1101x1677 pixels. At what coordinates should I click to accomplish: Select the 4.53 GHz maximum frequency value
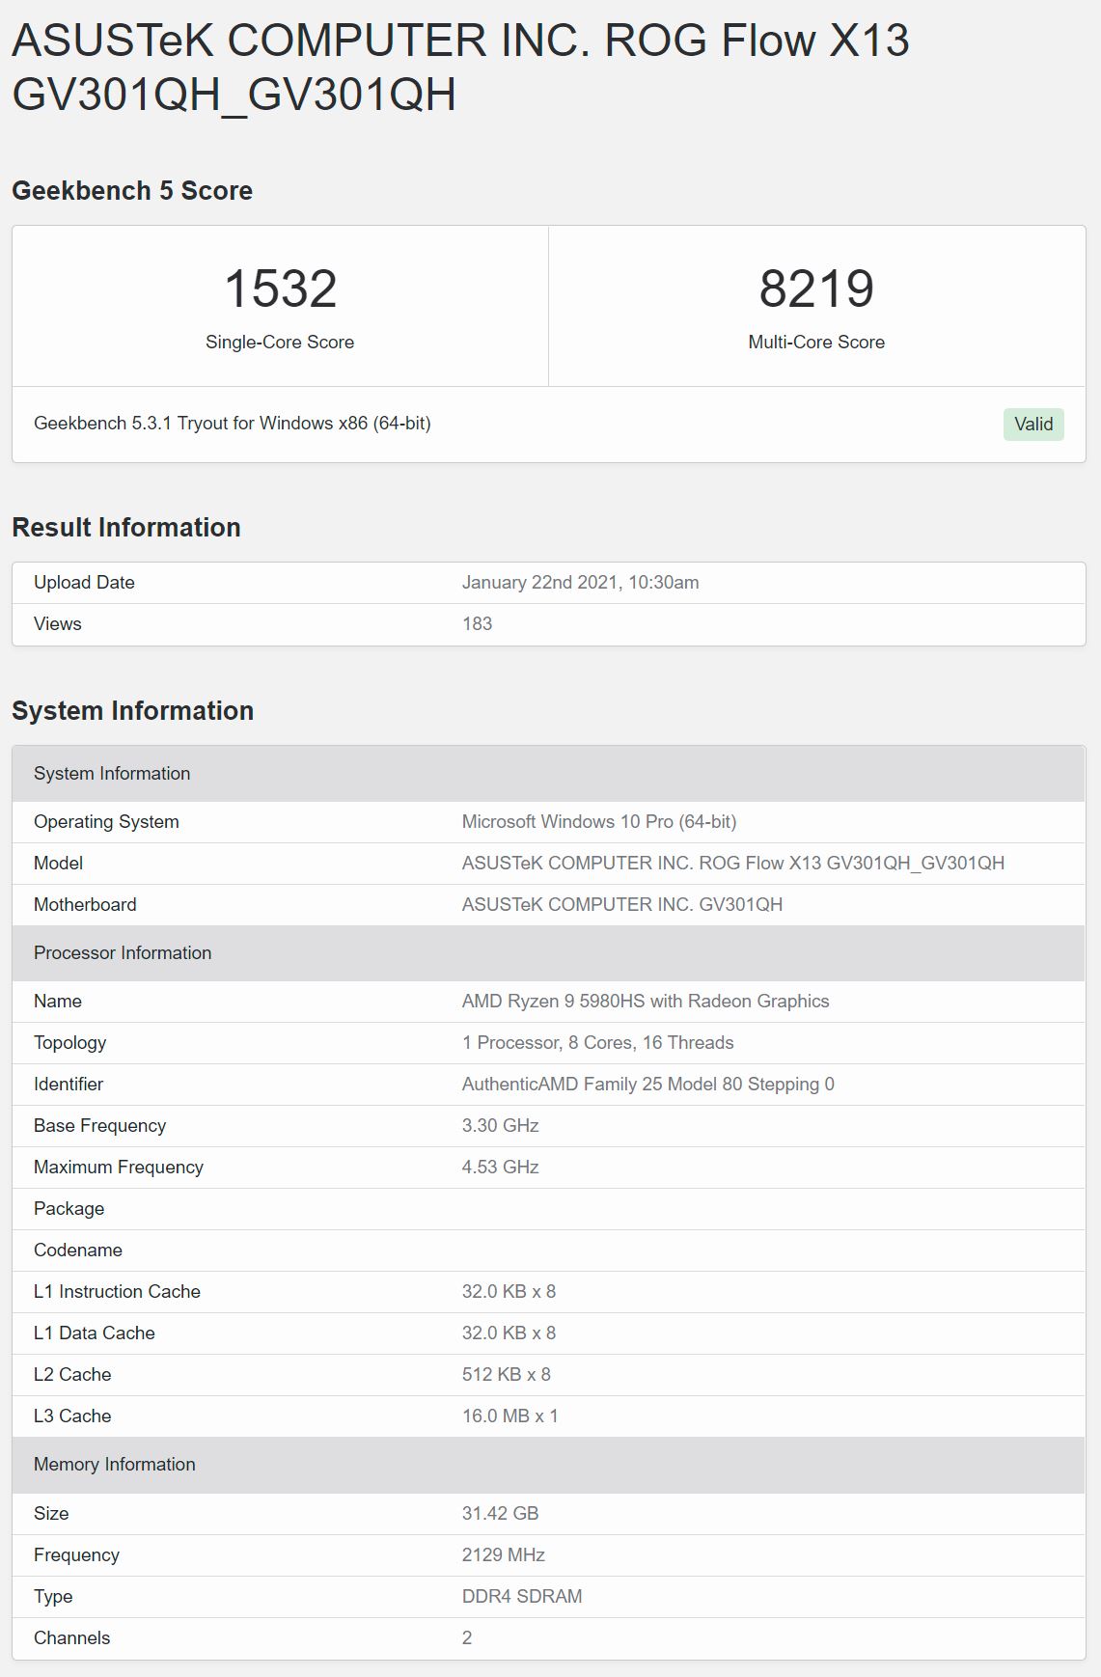point(501,1168)
